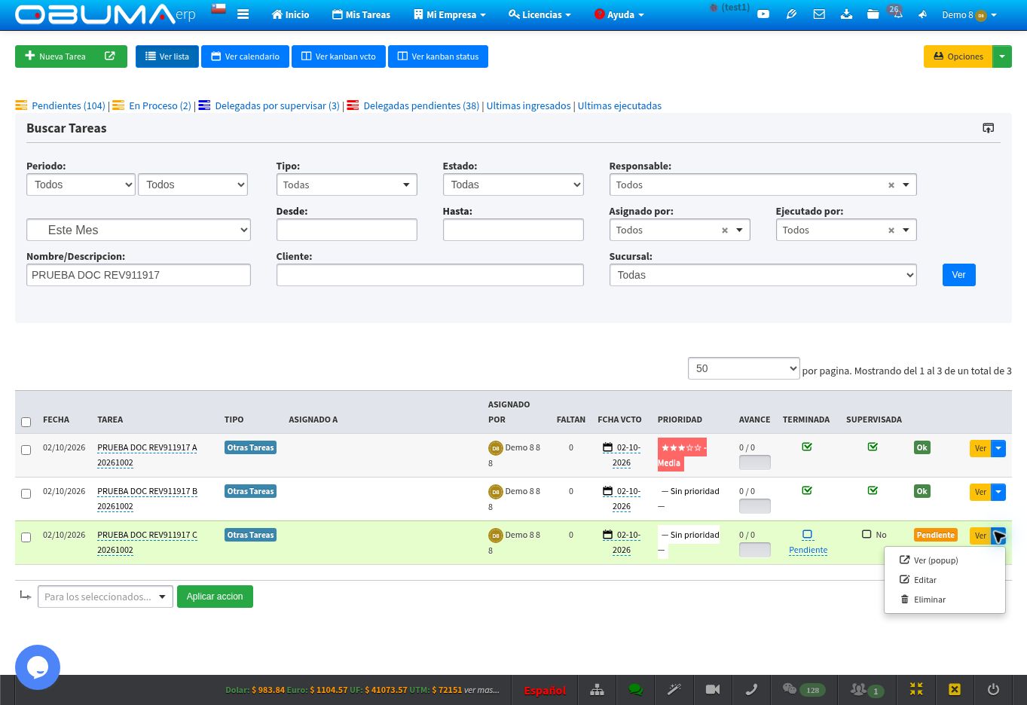Click the mail envelope icon in header

[819, 14]
